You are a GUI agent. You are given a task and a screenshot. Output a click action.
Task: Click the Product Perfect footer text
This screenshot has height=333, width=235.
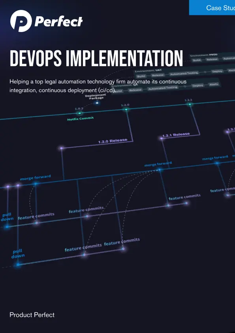(32, 315)
